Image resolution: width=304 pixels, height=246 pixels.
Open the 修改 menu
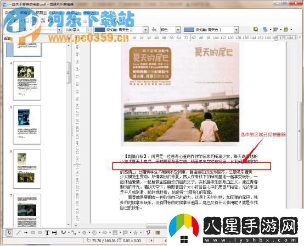click(89, 13)
